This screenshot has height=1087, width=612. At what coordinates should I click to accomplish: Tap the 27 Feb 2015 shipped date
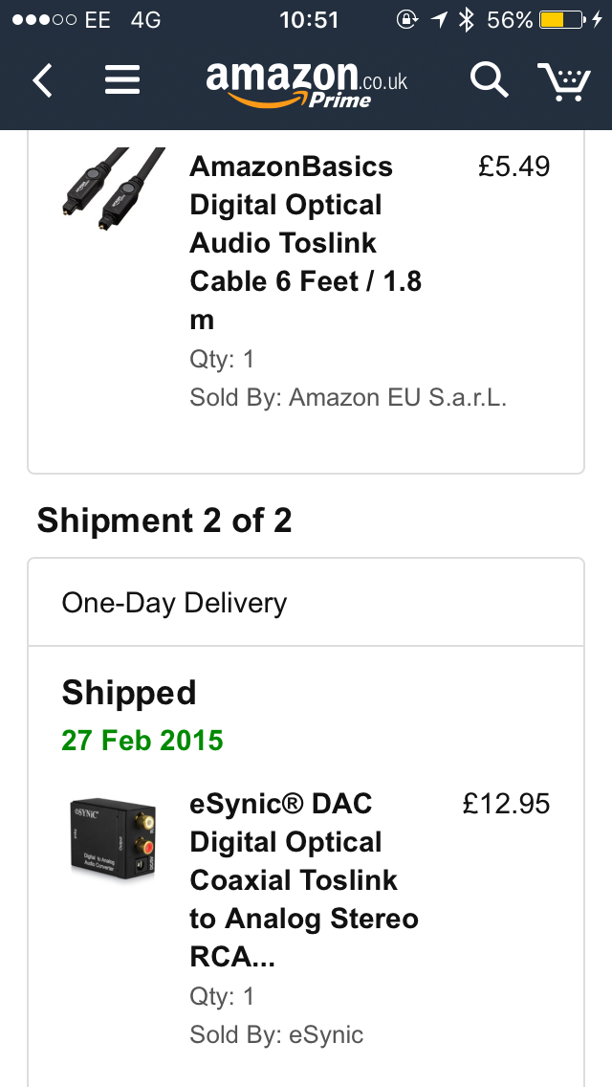[x=142, y=740]
